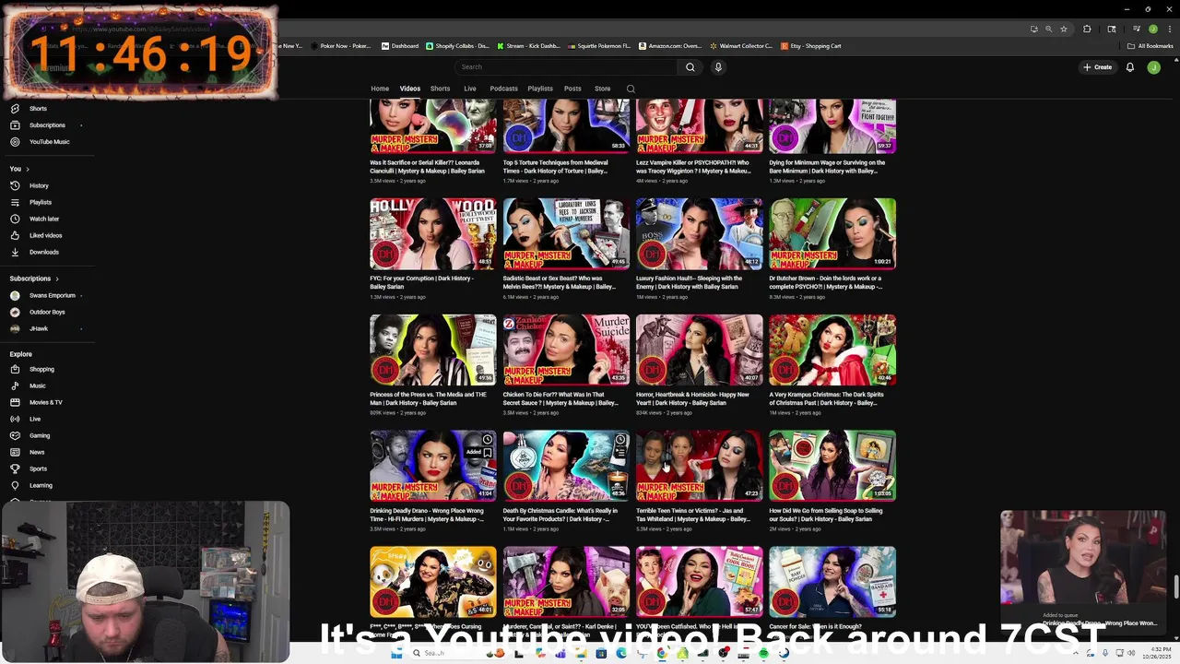This screenshot has height=664, width=1180.
Task: Open the Chrome zoom indicator in the address bar
Action: click(1048, 29)
